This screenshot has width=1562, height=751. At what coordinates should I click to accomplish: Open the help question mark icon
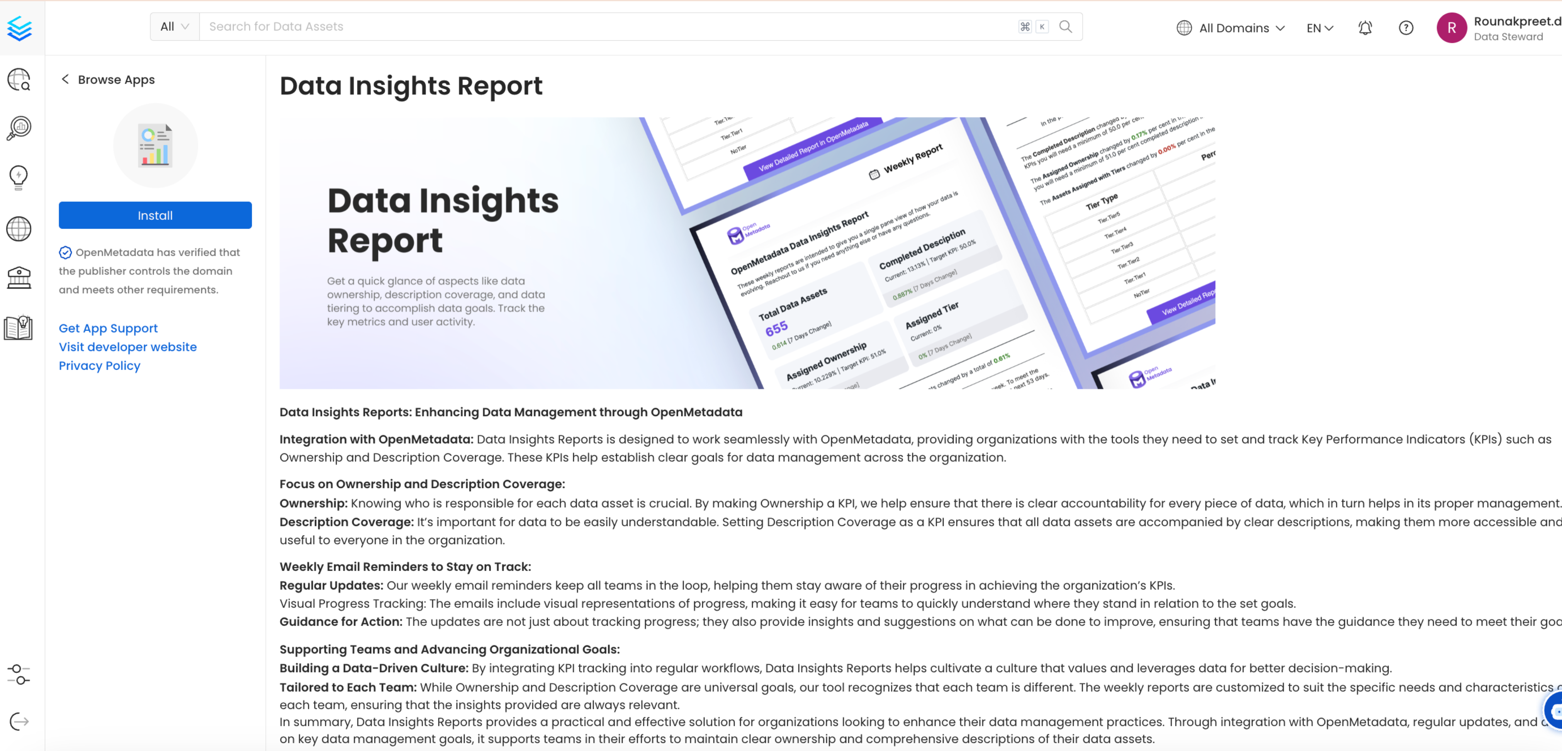(1406, 28)
